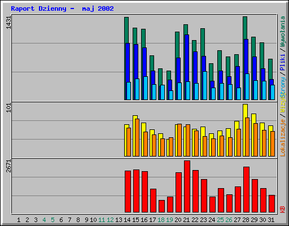The height and width of the screenshot is (226, 289).
Task: Select day 10 on the x-axis
Action: point(93,220)
